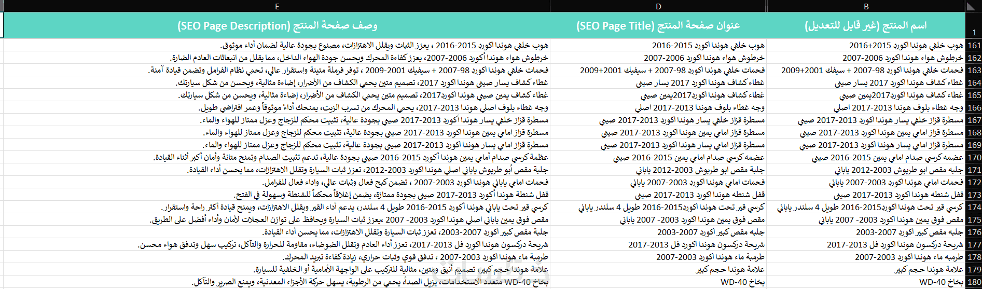
Task: Select column B cell 'غطاء كشاف هوندا اكورد 2017 يسار صيني'
Action: 866,82
